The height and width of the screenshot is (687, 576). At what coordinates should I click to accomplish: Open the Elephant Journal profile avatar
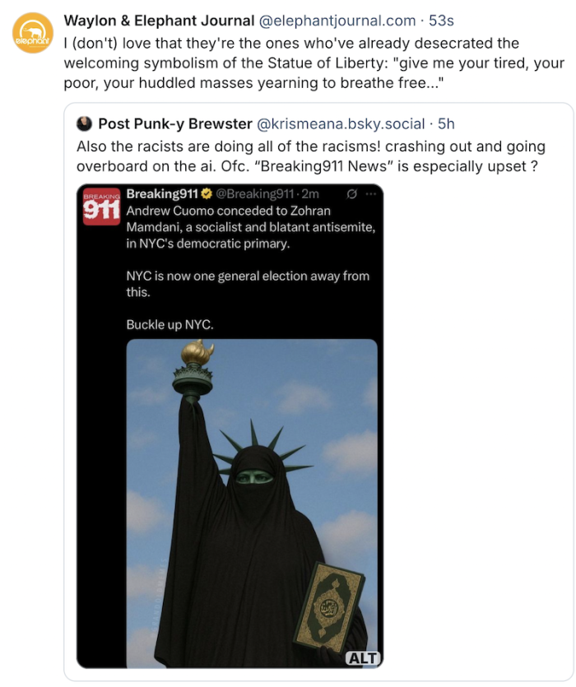[33, 33]
